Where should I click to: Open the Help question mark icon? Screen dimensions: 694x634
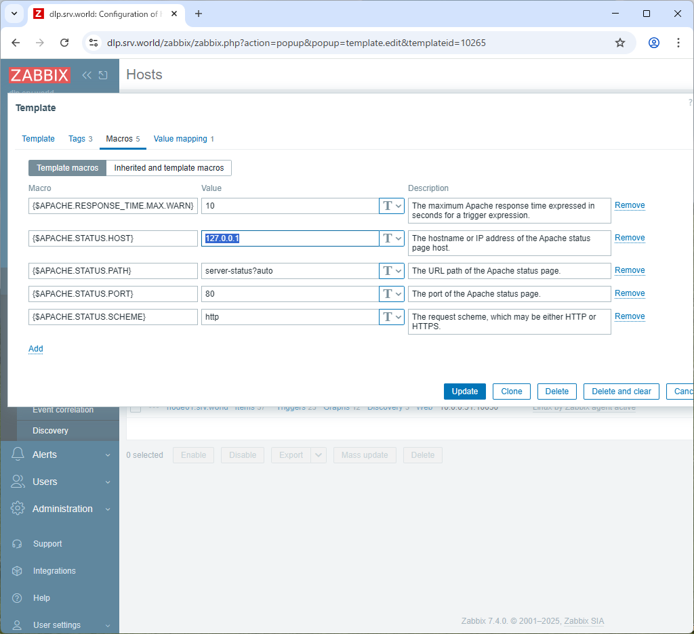[19, 597]
